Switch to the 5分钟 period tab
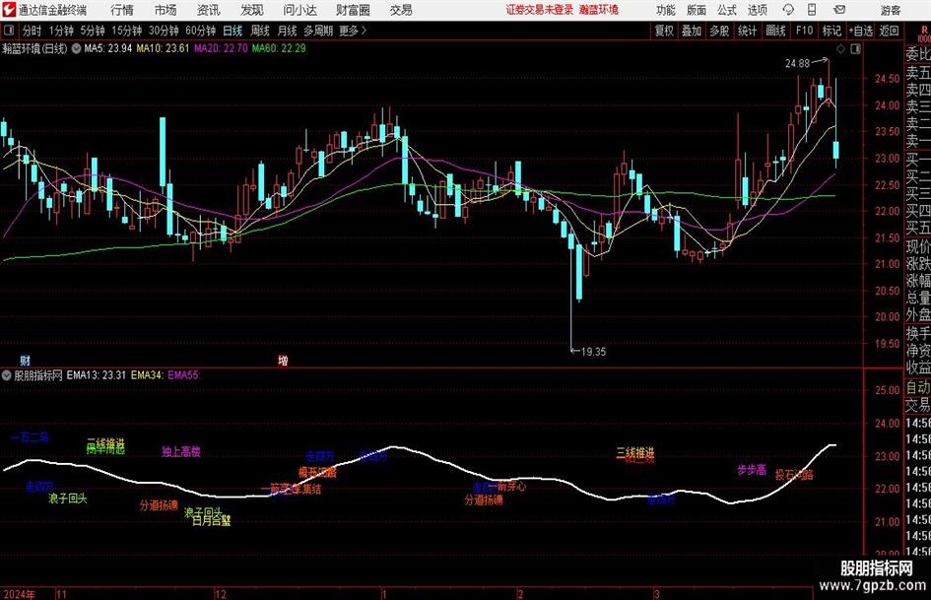This screenshot has height=600, width=931. point(93,31)
